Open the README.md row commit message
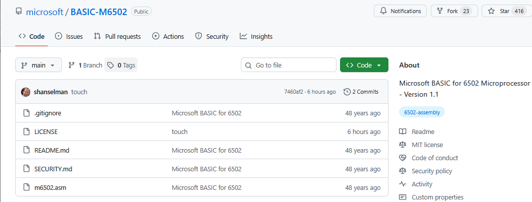The height and width of the screenshot is (202, 532). (x=207, y=150)
